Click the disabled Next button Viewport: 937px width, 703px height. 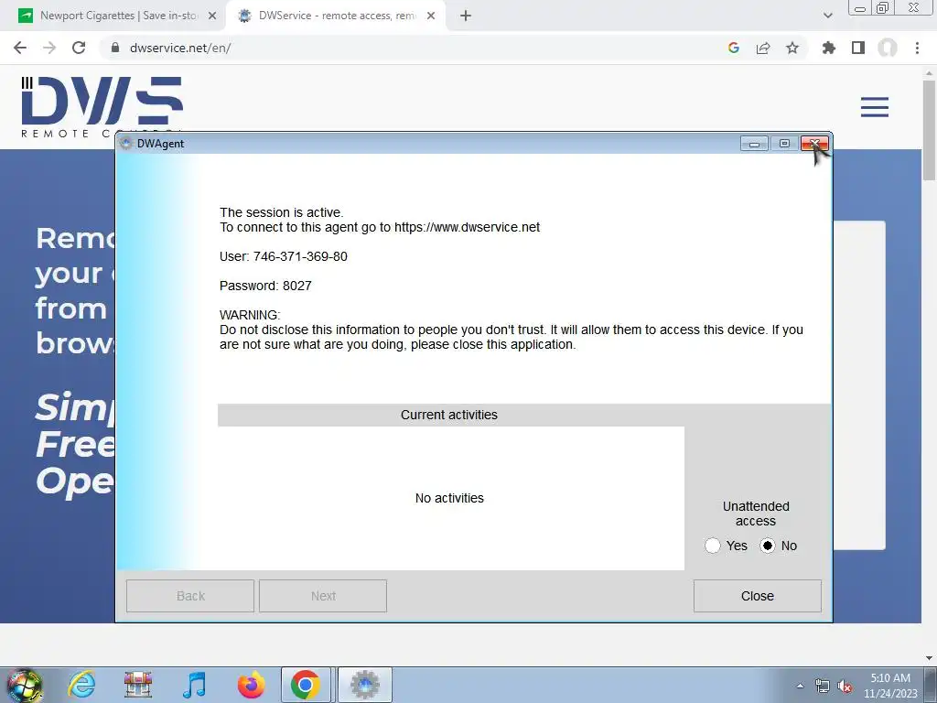(x=323, y=596)
